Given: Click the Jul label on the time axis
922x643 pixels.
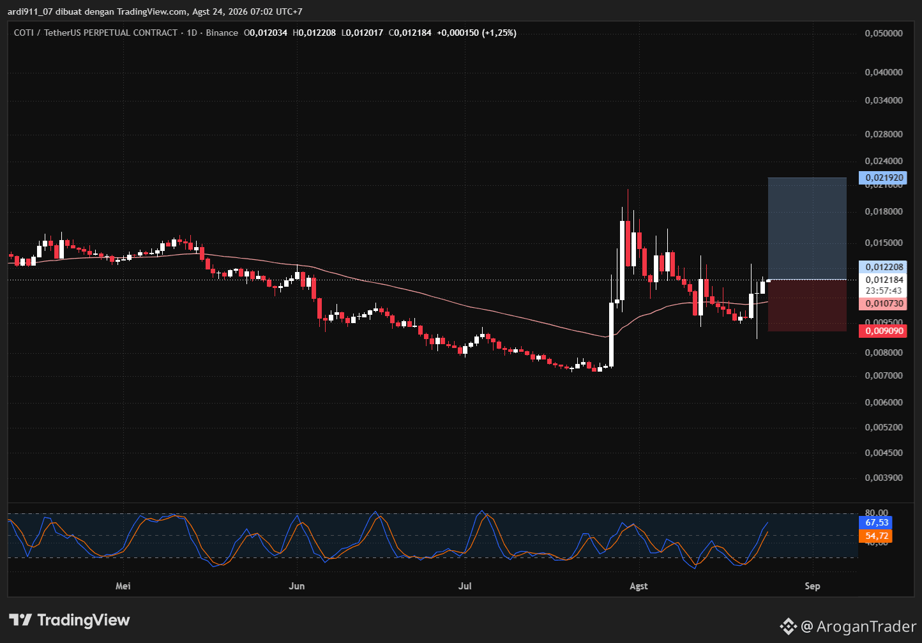Looking at the screenshot, I should (x=465, y=586).
